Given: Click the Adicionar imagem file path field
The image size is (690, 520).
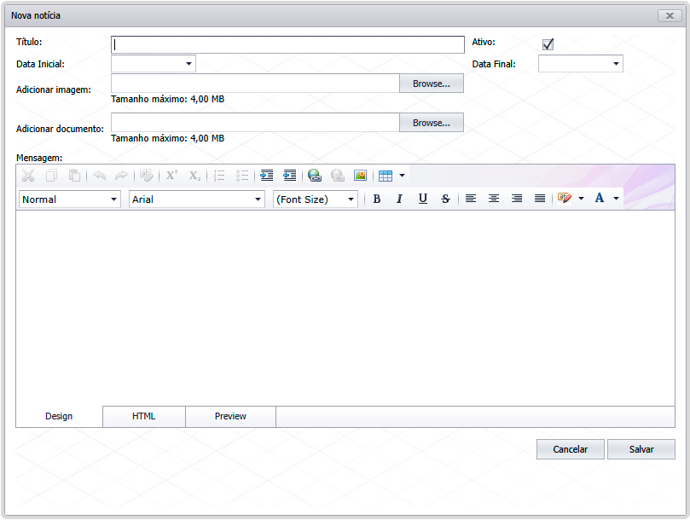Looking at the screenshot, I should (x=255, y=84).
